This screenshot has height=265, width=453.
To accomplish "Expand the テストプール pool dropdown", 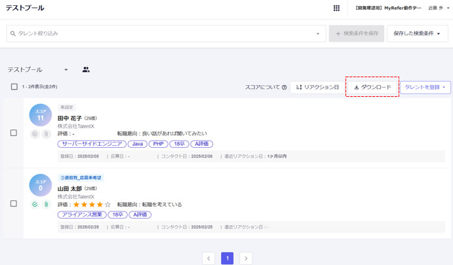I will (x=66, y=70).
